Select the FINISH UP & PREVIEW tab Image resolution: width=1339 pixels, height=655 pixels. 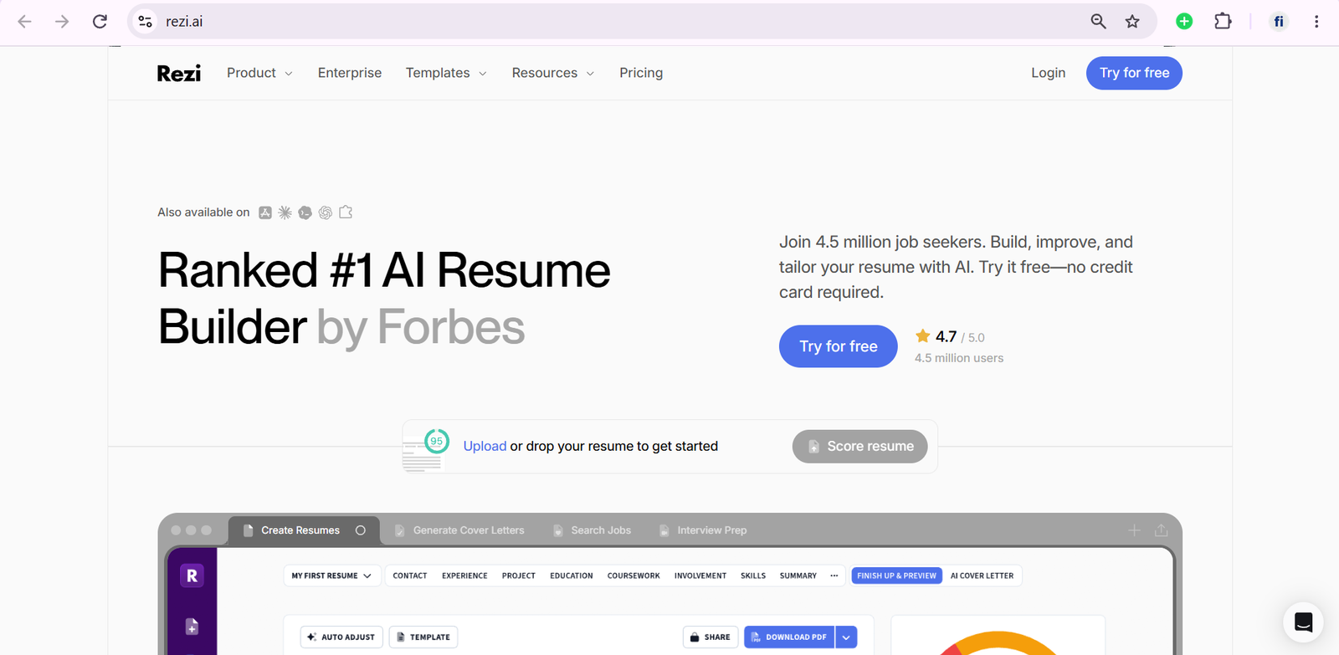click(896, 576)
